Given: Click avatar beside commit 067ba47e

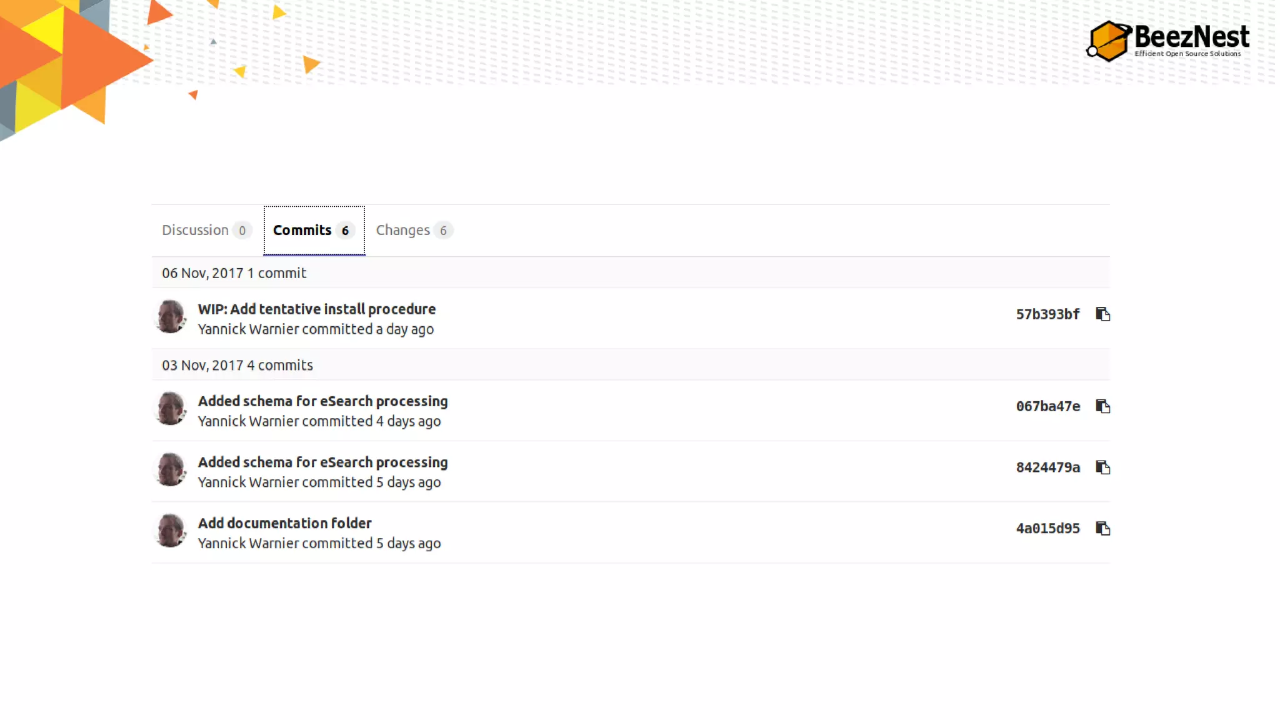Looking at the screenshot, I should [171, 409].
